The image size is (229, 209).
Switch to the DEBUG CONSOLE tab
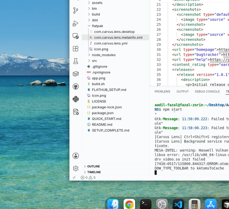pos(207,91)
